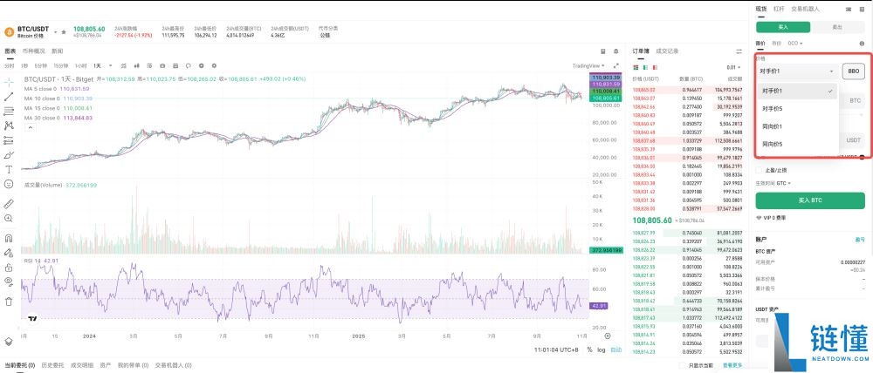Click the brush drawing tool

9,154
